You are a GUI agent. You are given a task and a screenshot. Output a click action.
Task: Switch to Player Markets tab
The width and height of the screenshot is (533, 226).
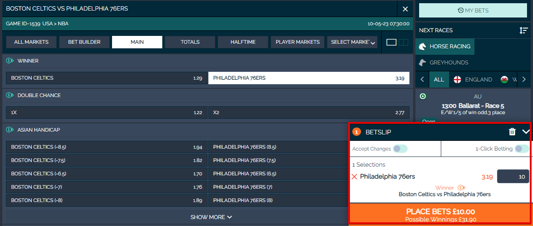click(x=298, y=42)
